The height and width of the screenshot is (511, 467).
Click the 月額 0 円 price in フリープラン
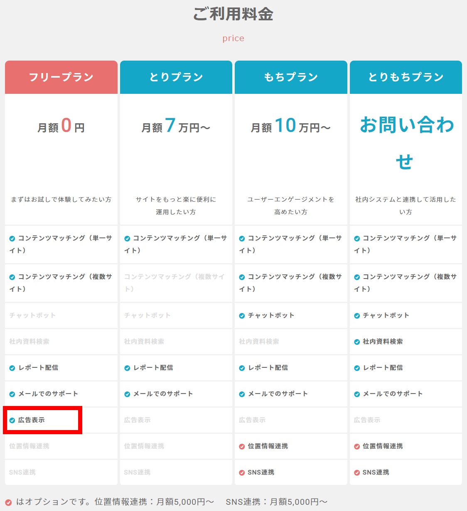tap(61, 126)
